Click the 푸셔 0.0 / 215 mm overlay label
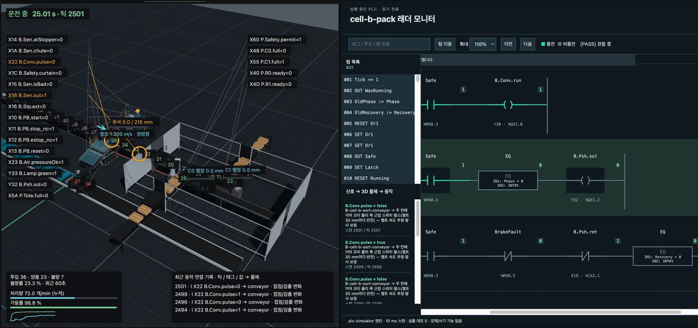The height and width of the screenshot is (328, 698). [x=133, y=122]
